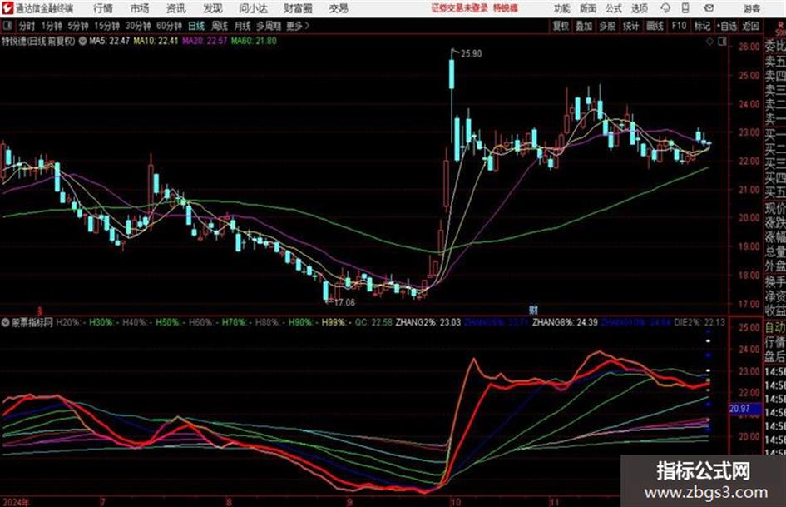
Task: Open the 资讯 menu
Action: click(x=176, y=8)
